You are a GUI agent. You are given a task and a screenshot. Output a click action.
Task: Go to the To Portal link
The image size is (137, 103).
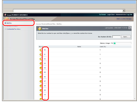(102, 15)
